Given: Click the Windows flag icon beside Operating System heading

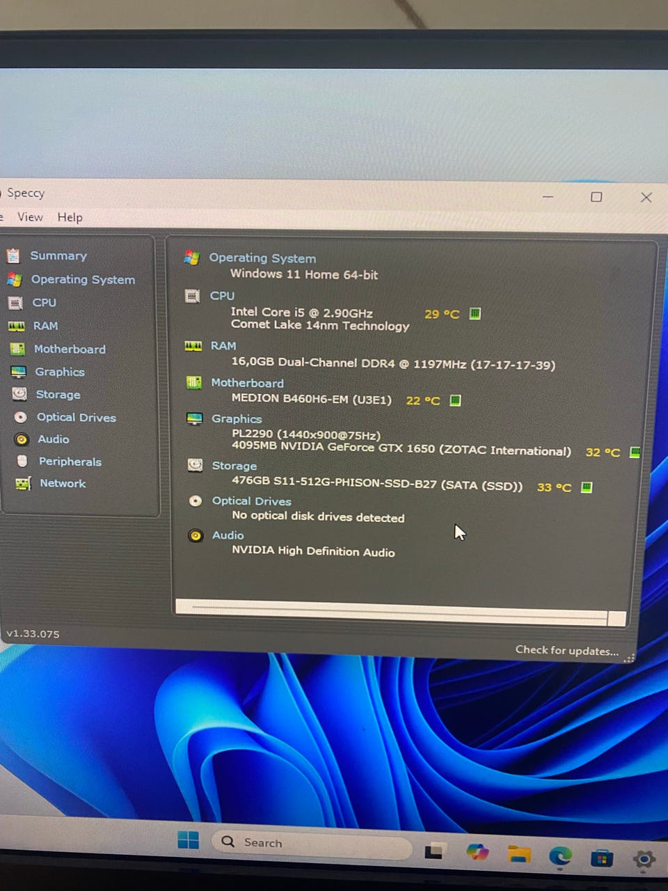Looking at the screenshot, I should [191, 258].
